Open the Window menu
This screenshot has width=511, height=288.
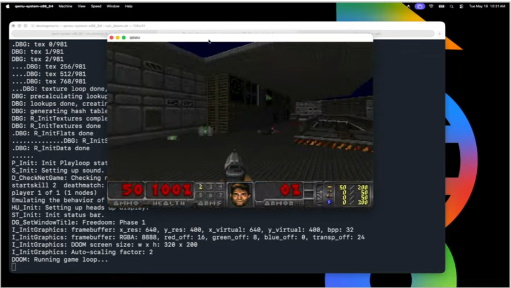[113, 6]
